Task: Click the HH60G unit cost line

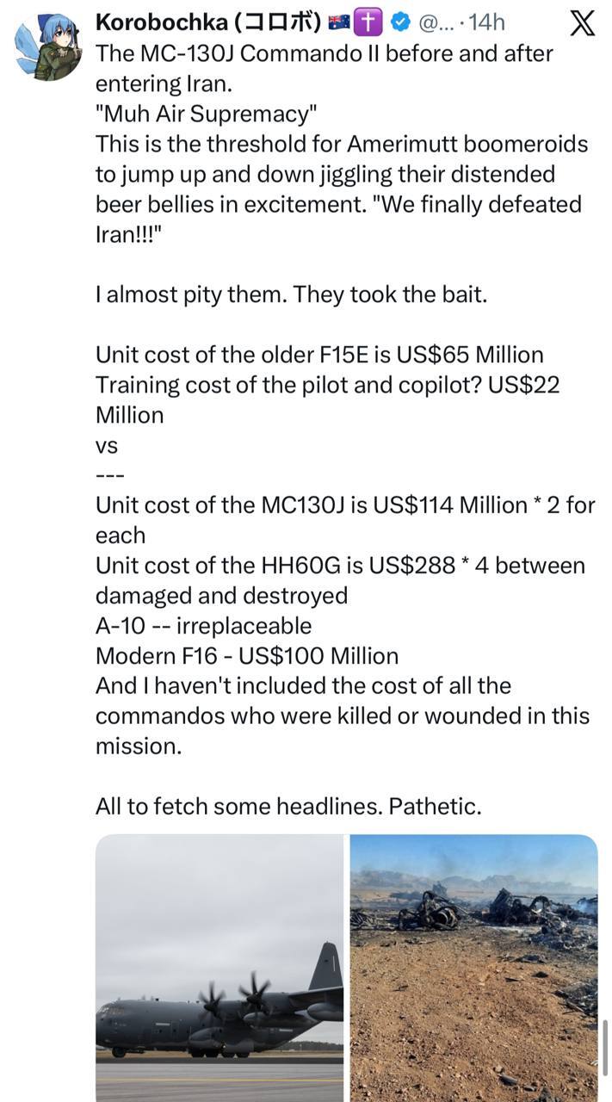Action: [340, 566]
